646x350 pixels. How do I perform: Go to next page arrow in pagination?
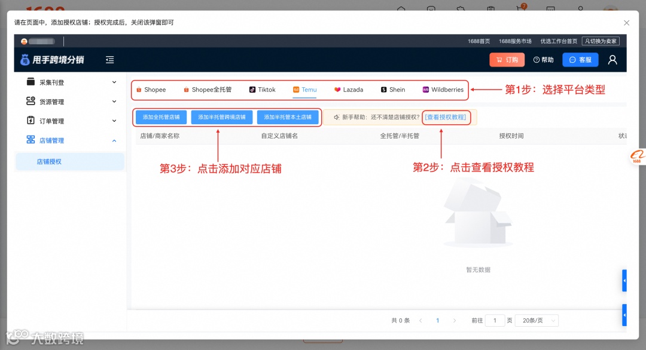click(x=455, y=320)
